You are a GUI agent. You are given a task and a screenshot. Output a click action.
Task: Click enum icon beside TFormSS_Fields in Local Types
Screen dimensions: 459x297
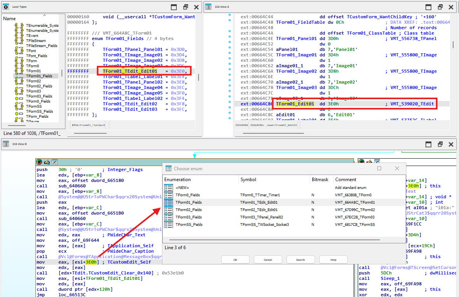(19, 114)
